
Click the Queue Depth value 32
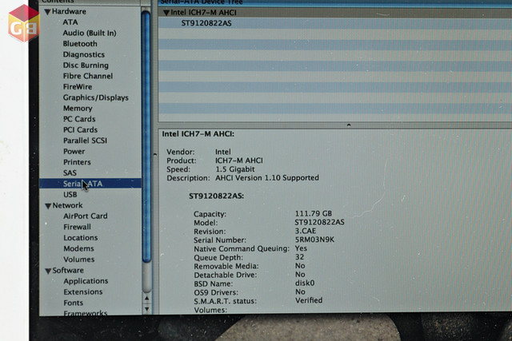pyautogui.click(x=300, y=257)
